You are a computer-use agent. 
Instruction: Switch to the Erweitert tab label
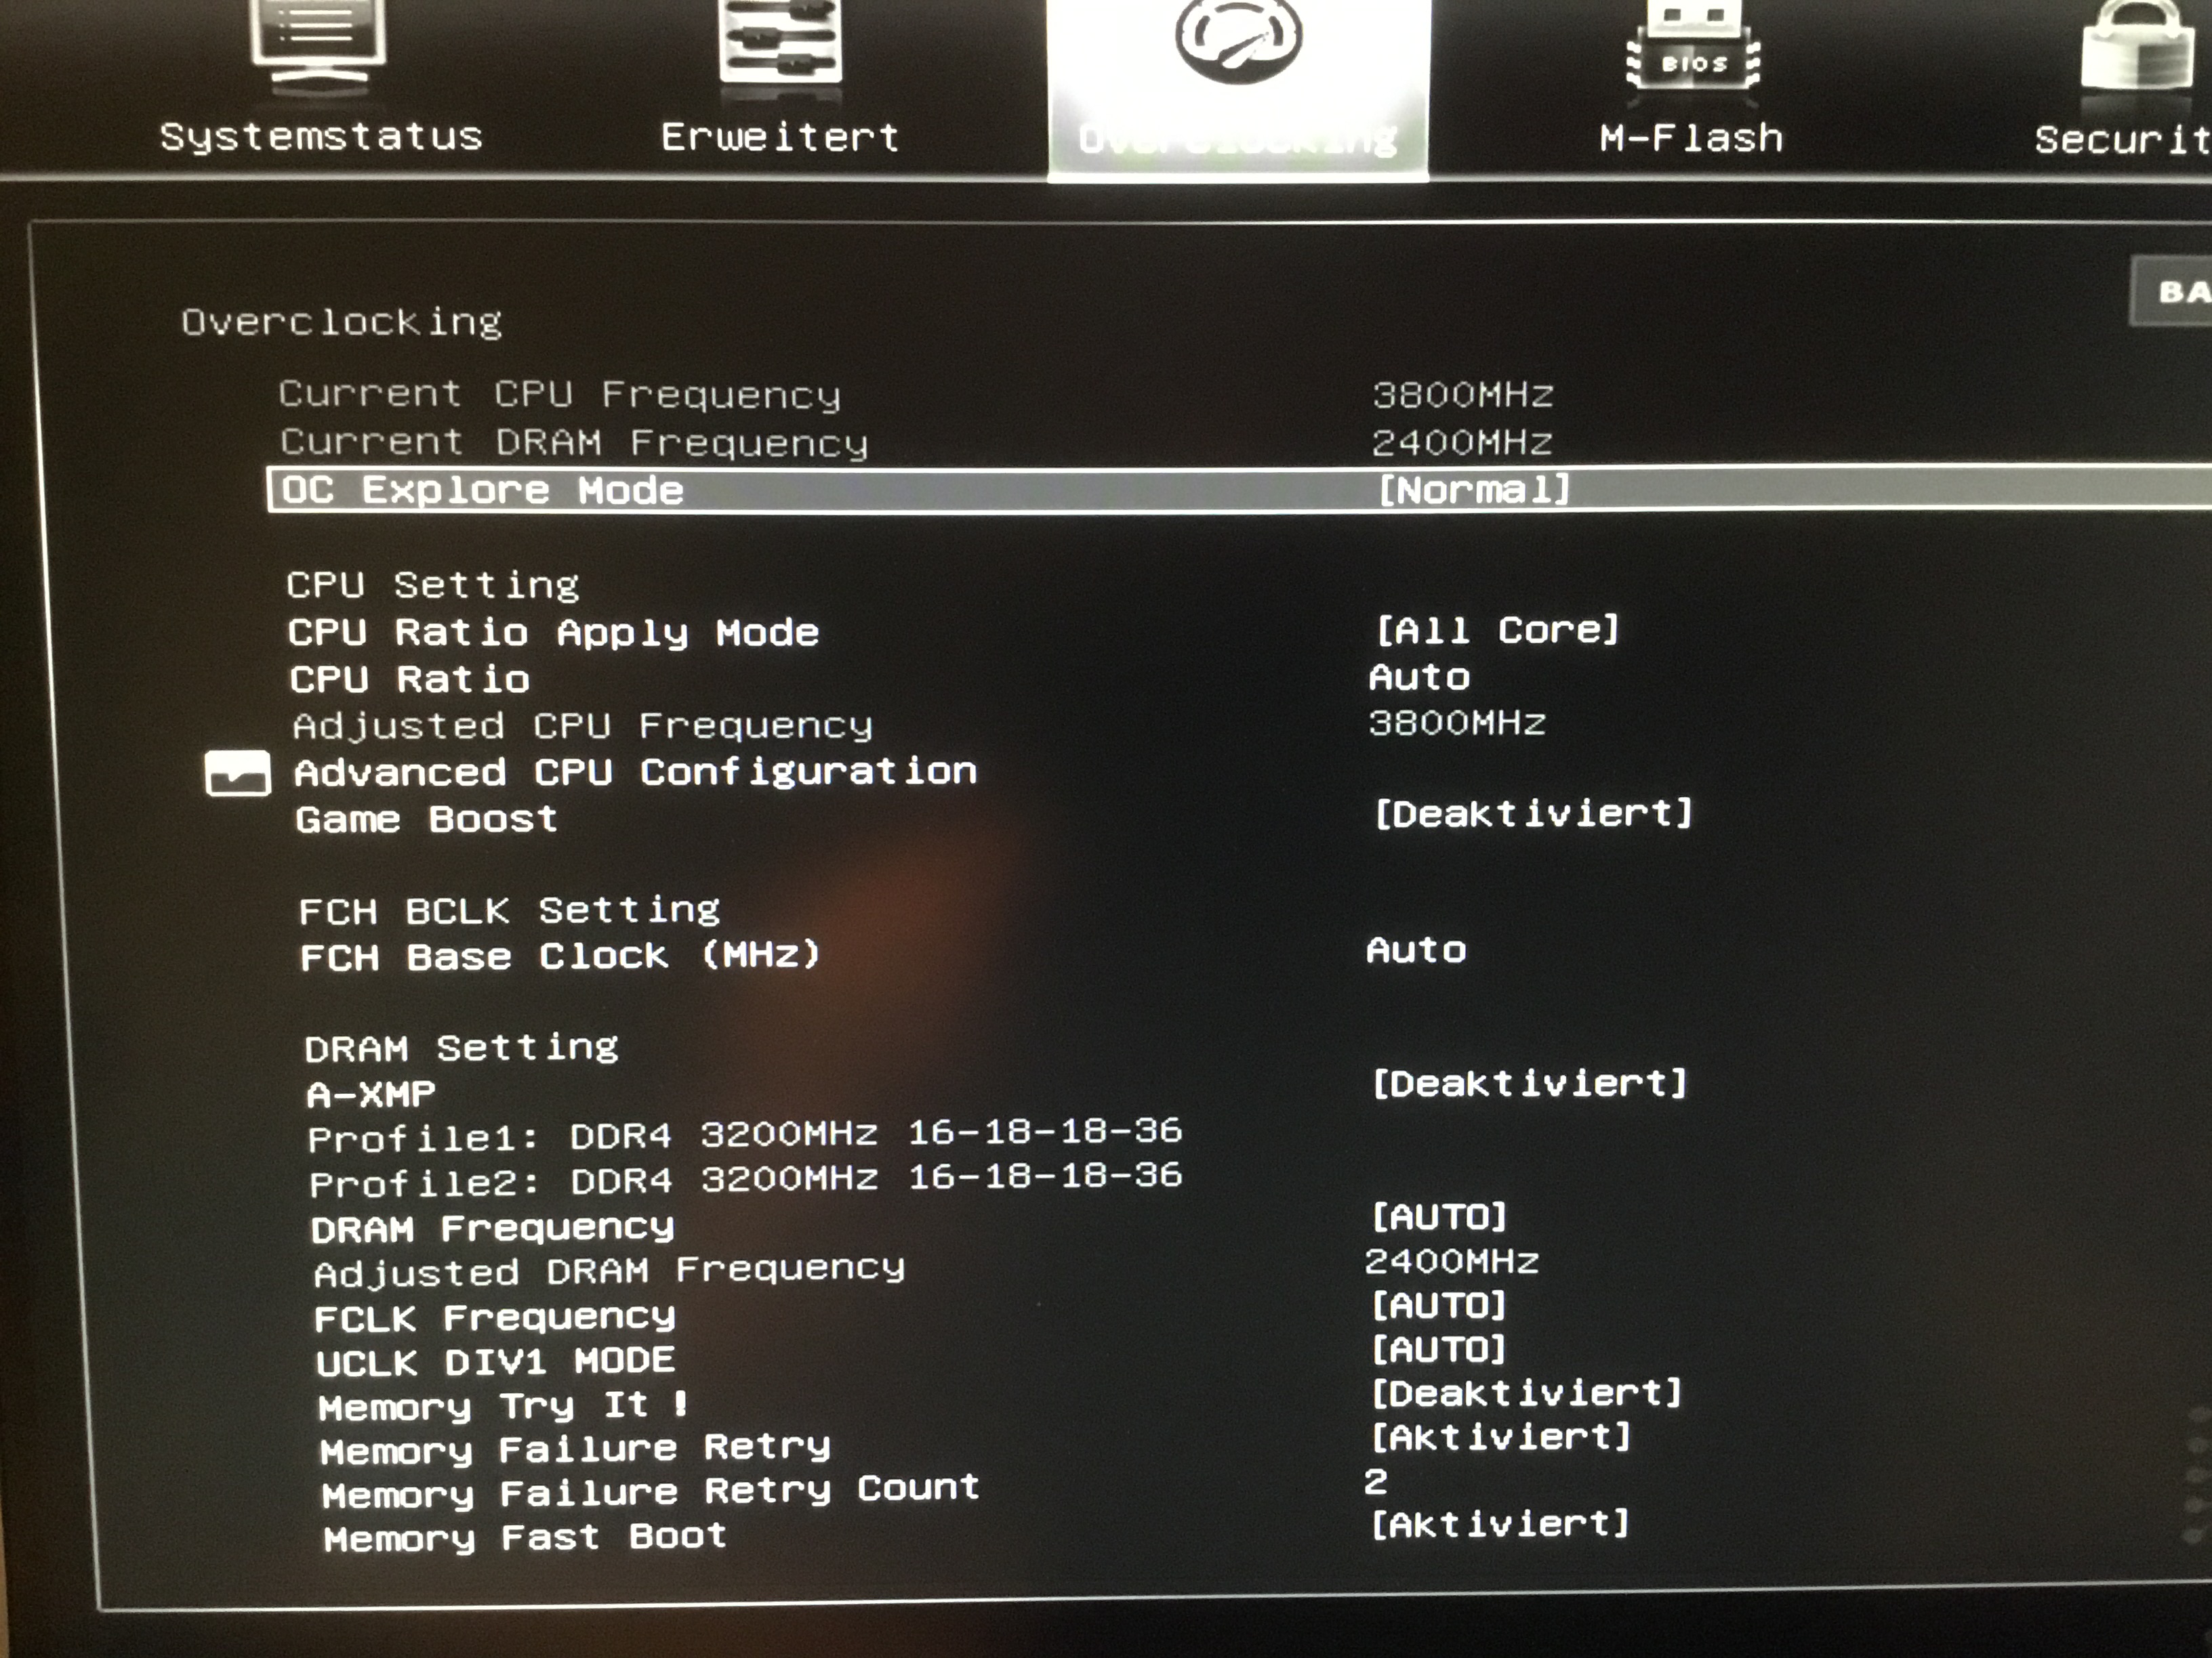click(780, 137)
